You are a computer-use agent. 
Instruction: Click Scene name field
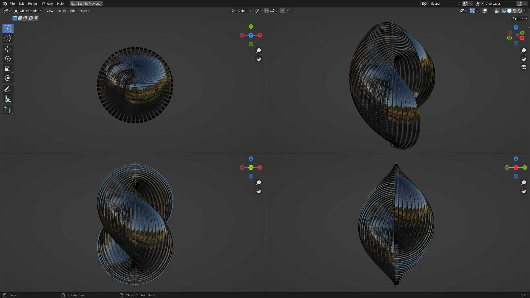tap(443, 4)
